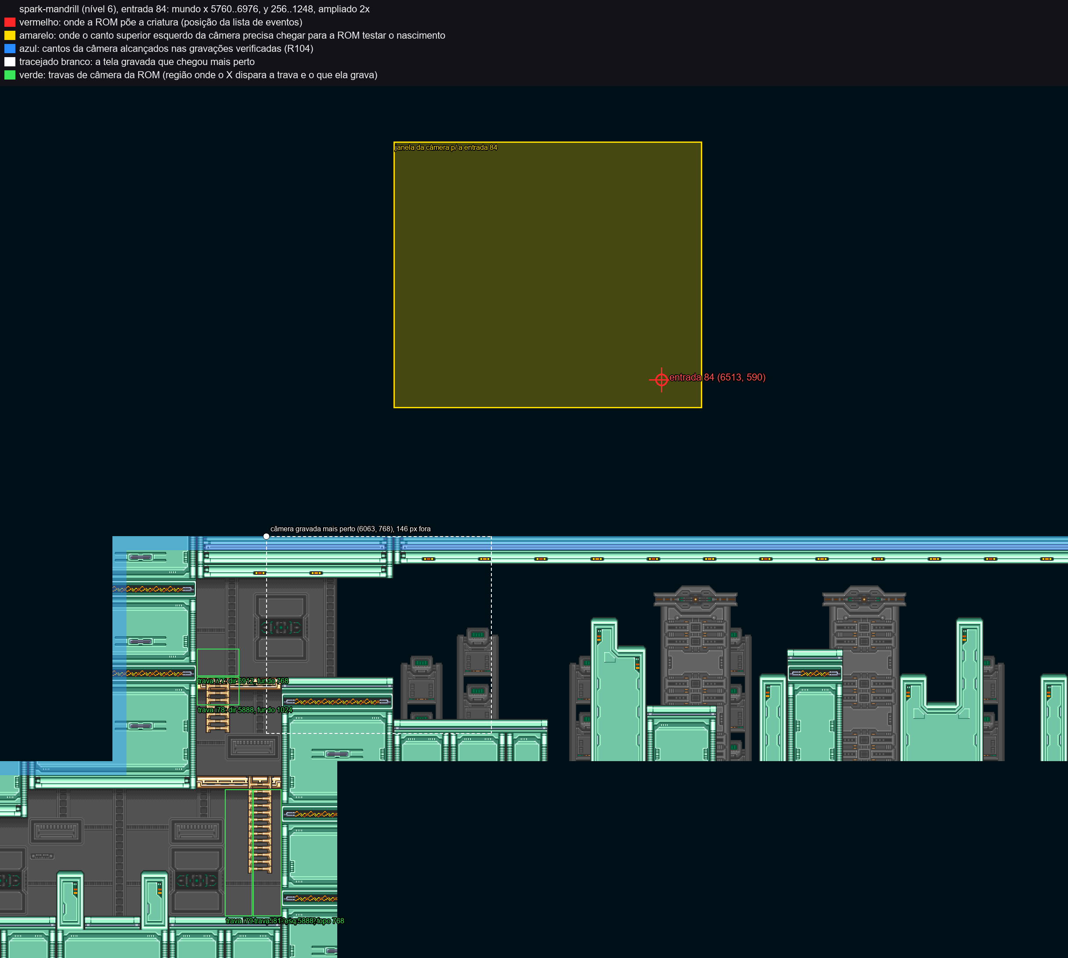This screenshot has height=958, width=1068.
Task: Click the title line starting "spark-mandrill (nível 6)"
Action: click(x=194, y=9)
